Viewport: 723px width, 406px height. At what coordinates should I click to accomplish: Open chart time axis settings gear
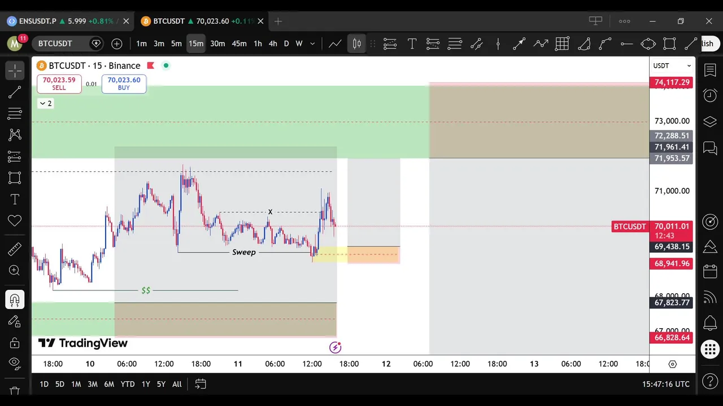[x=672, y=364]
